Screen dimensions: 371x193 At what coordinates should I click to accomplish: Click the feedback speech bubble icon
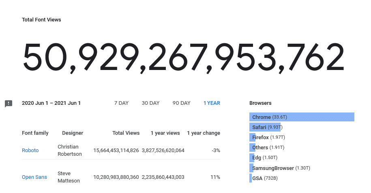pyautogui.click(x=9, y=104)
